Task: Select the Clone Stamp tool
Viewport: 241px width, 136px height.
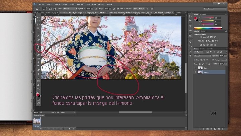Action: 38,48
